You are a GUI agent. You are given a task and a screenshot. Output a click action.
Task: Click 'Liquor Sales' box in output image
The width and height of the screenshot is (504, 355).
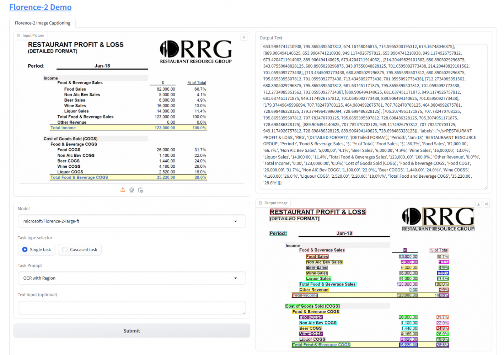click(x=318, y=279)
